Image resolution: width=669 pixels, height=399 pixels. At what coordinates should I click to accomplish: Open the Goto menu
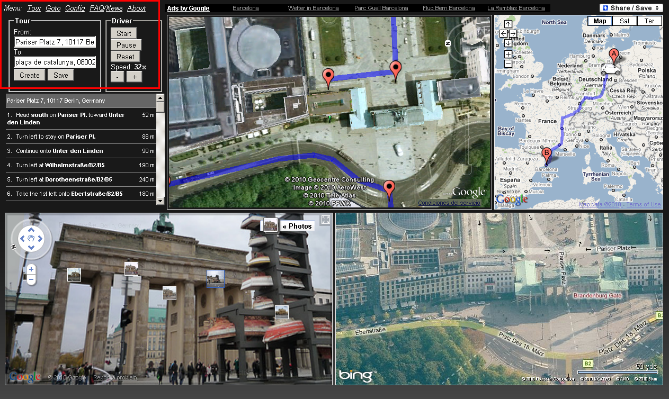pyautogui.click(x=53, y=8)
